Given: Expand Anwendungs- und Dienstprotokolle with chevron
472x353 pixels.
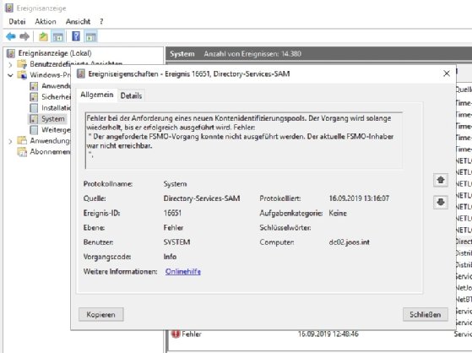Looking at the screenshot, I should click(10, 141).
